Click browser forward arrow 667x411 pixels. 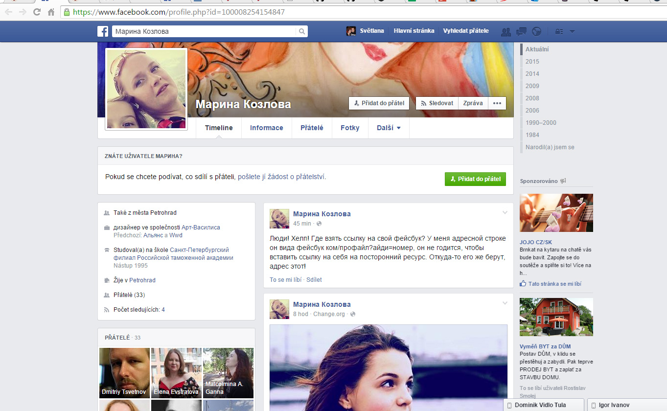(23, 12)
